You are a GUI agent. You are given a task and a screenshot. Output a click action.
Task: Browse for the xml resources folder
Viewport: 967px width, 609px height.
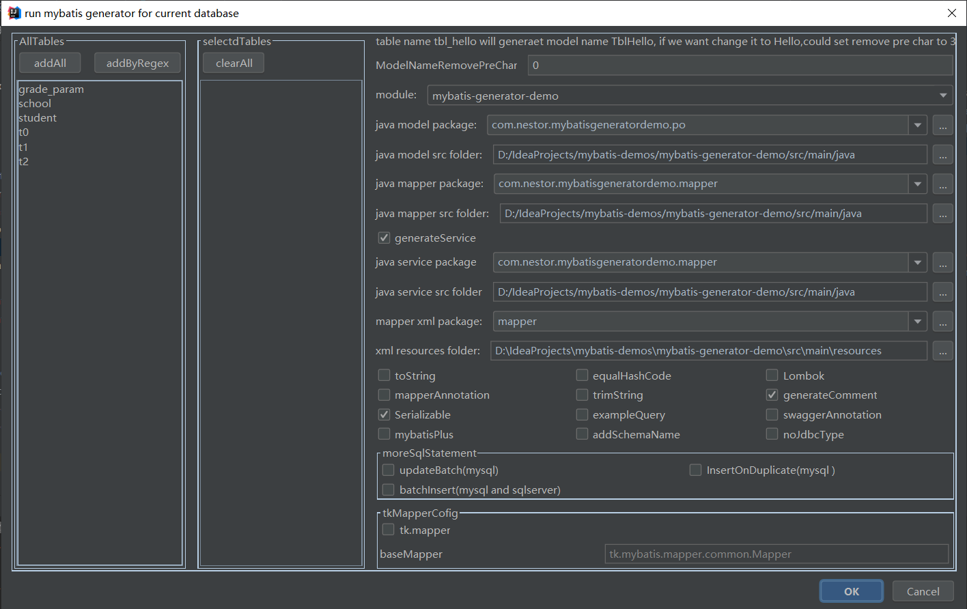(942, 350)
